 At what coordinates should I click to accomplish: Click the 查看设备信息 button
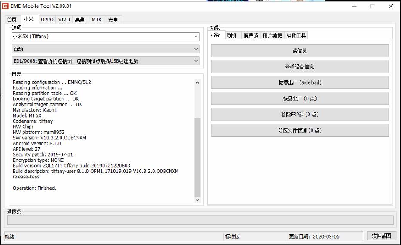coord(300,67)
